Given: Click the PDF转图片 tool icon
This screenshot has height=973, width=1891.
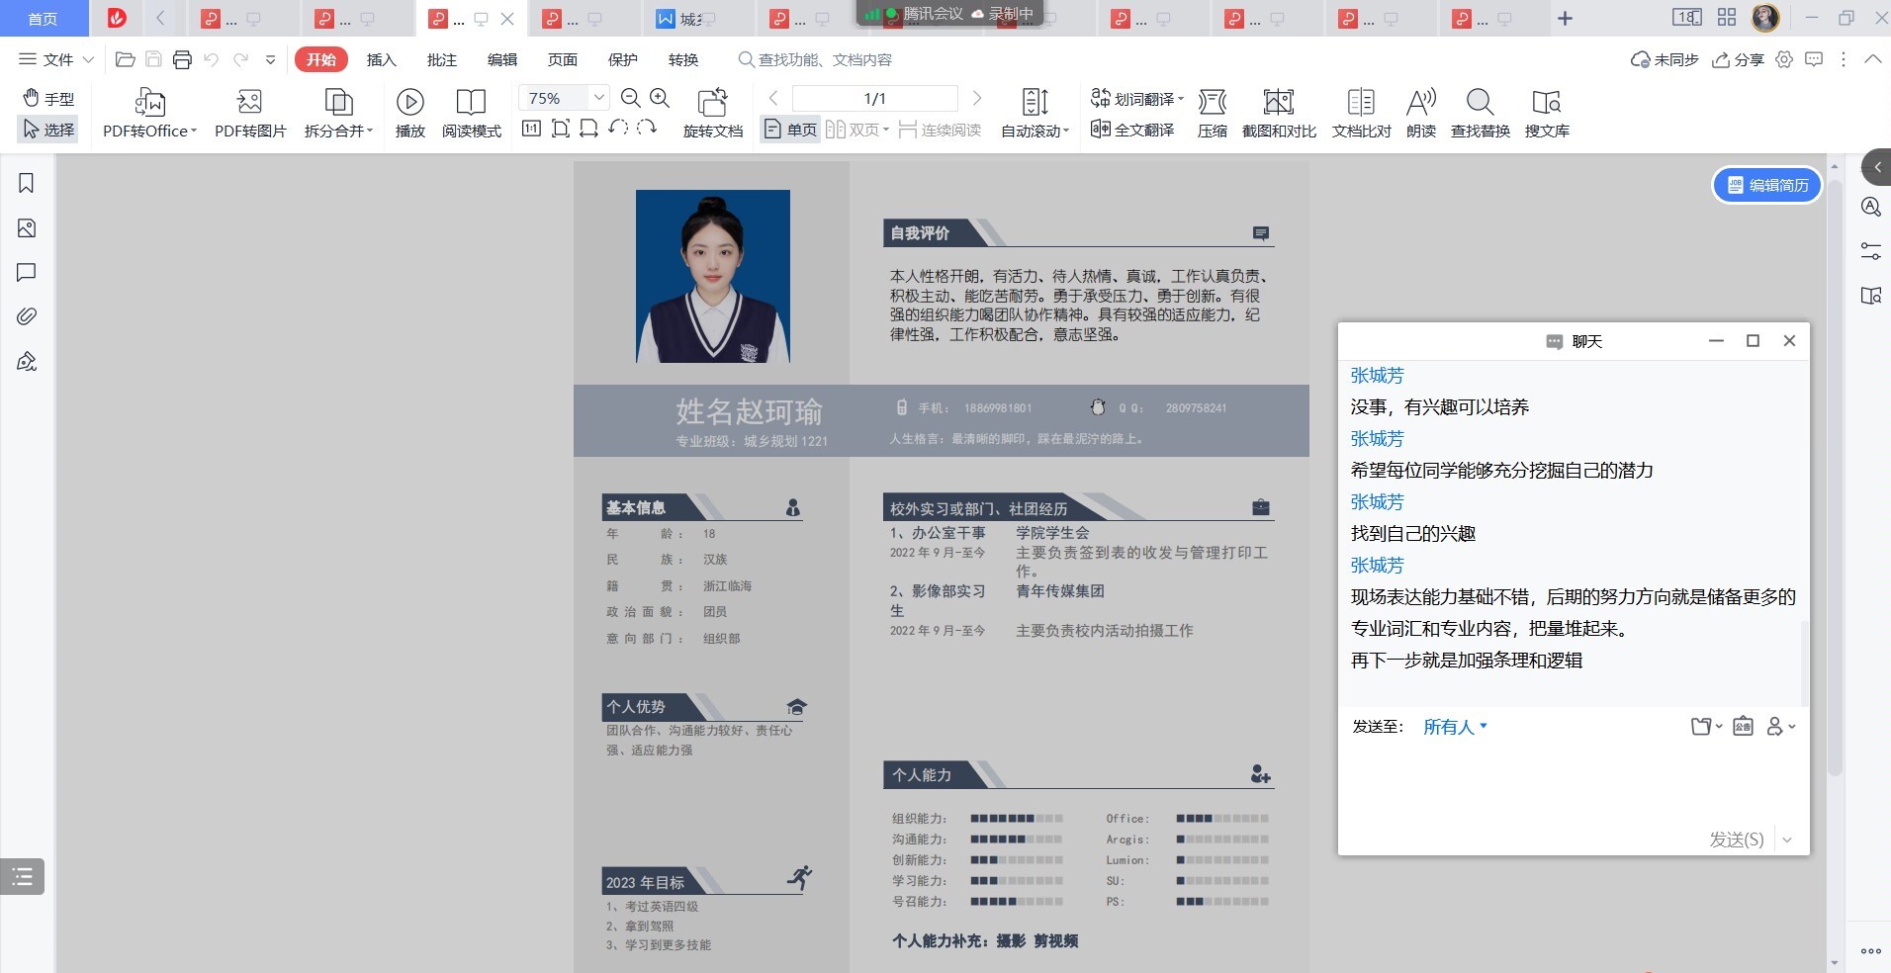Looking at the screenshot, I should (249, 113).
